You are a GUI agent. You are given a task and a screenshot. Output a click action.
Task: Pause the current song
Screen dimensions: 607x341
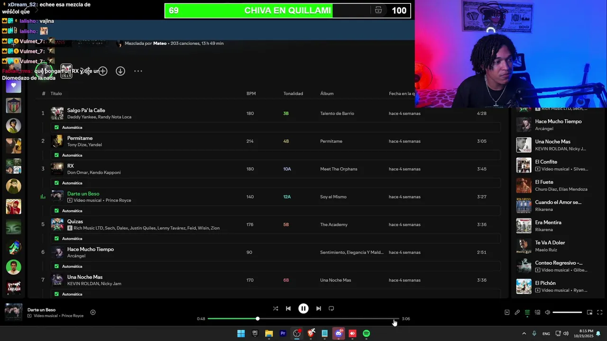click(x=303, y=308)
